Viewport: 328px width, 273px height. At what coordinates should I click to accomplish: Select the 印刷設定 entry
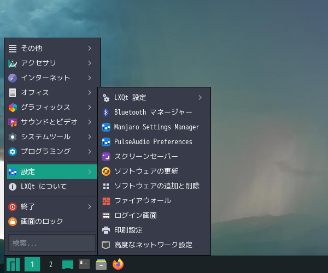click(x=154, y=230)
